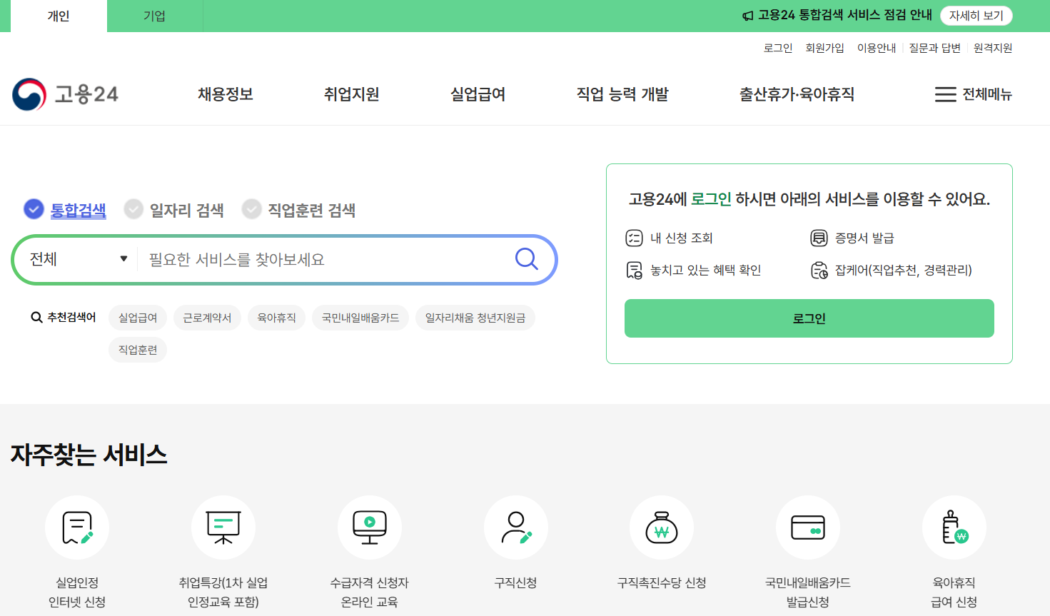Open 구직촉진수당 신청 money bag icon
This screenshot has height=616, width=1050.
662,527
